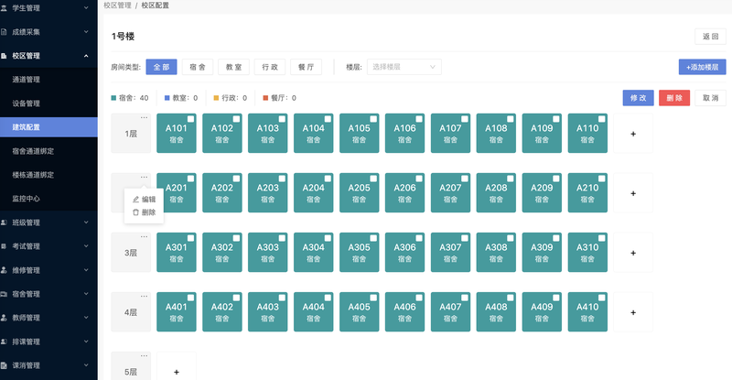Expand the 宿舍管理 sidebar section
The image size is (732, 380).
click(86, 294)
